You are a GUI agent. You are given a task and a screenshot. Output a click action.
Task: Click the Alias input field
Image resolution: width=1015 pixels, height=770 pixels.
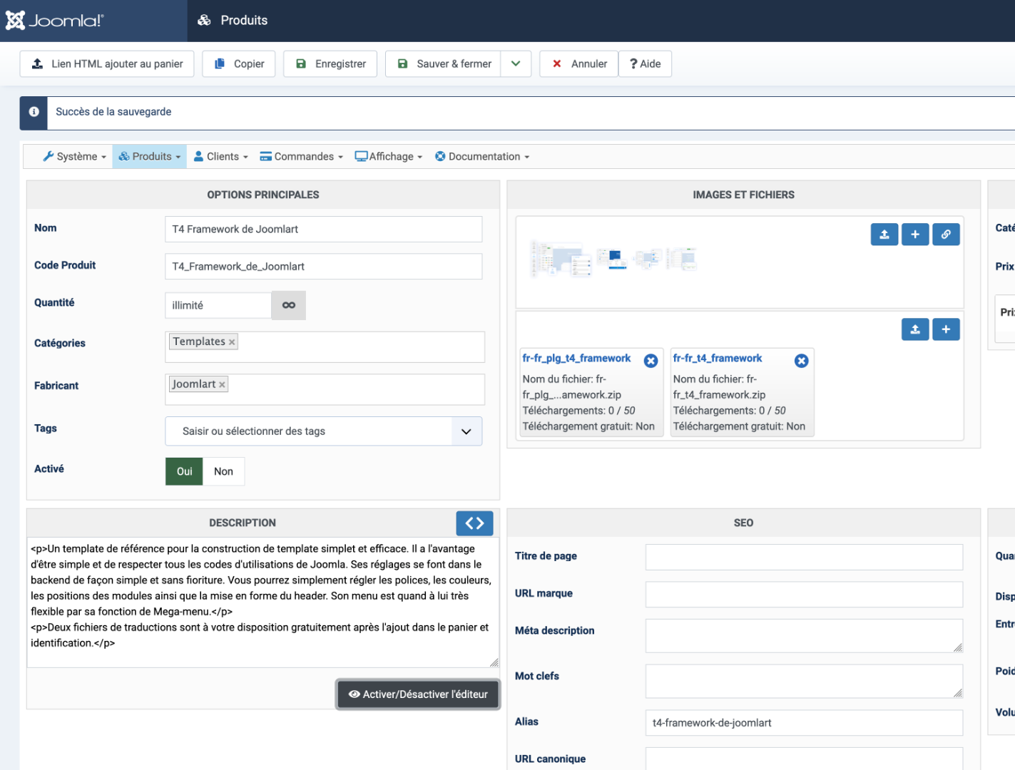804,723
